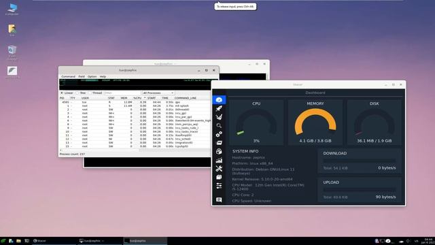Open Processes page icon in Stacer sidebar
This screenshot has height=245, width=435.
[219, 143]
